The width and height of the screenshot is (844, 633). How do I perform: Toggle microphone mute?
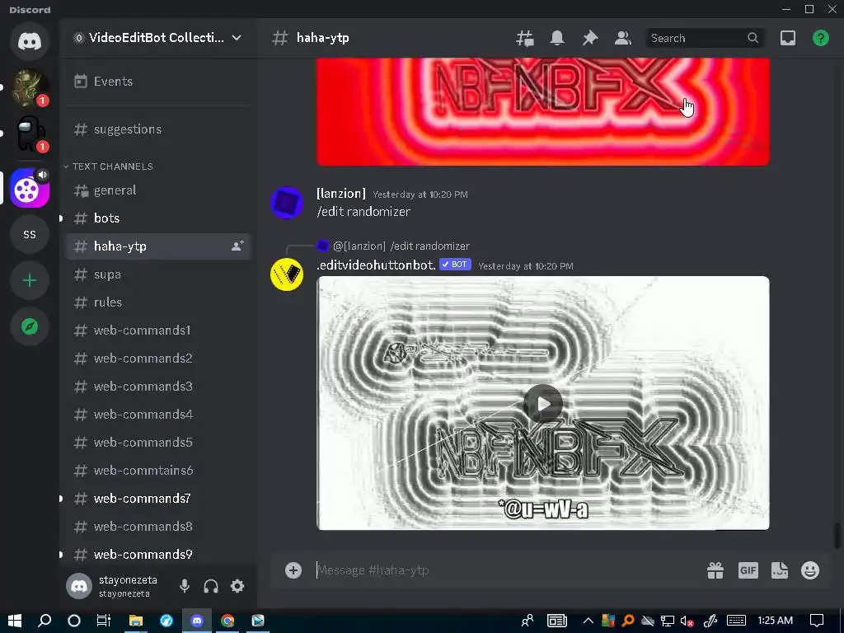tap(185, 586)
